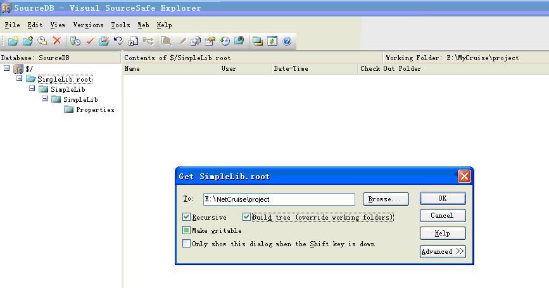Select SimpleLib.root in the project tree
Viewport: 549px width, 288px height.
point(65,79)
